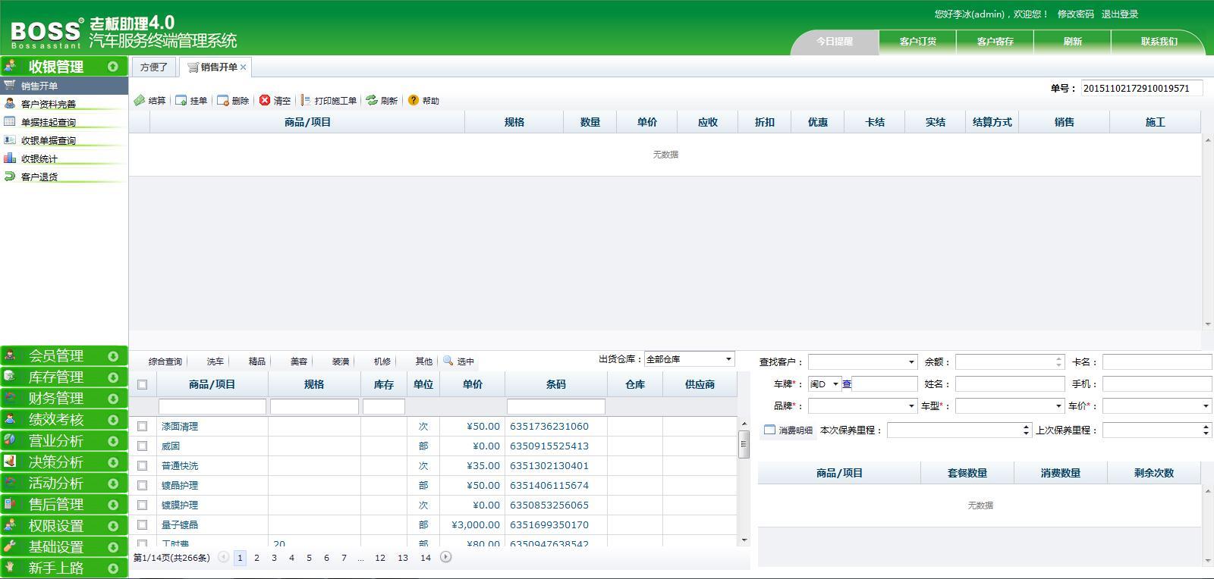This screenshot has height=579, width=1214.
Task: Expand 决策分析 section arrow
Action: (112, 462)
